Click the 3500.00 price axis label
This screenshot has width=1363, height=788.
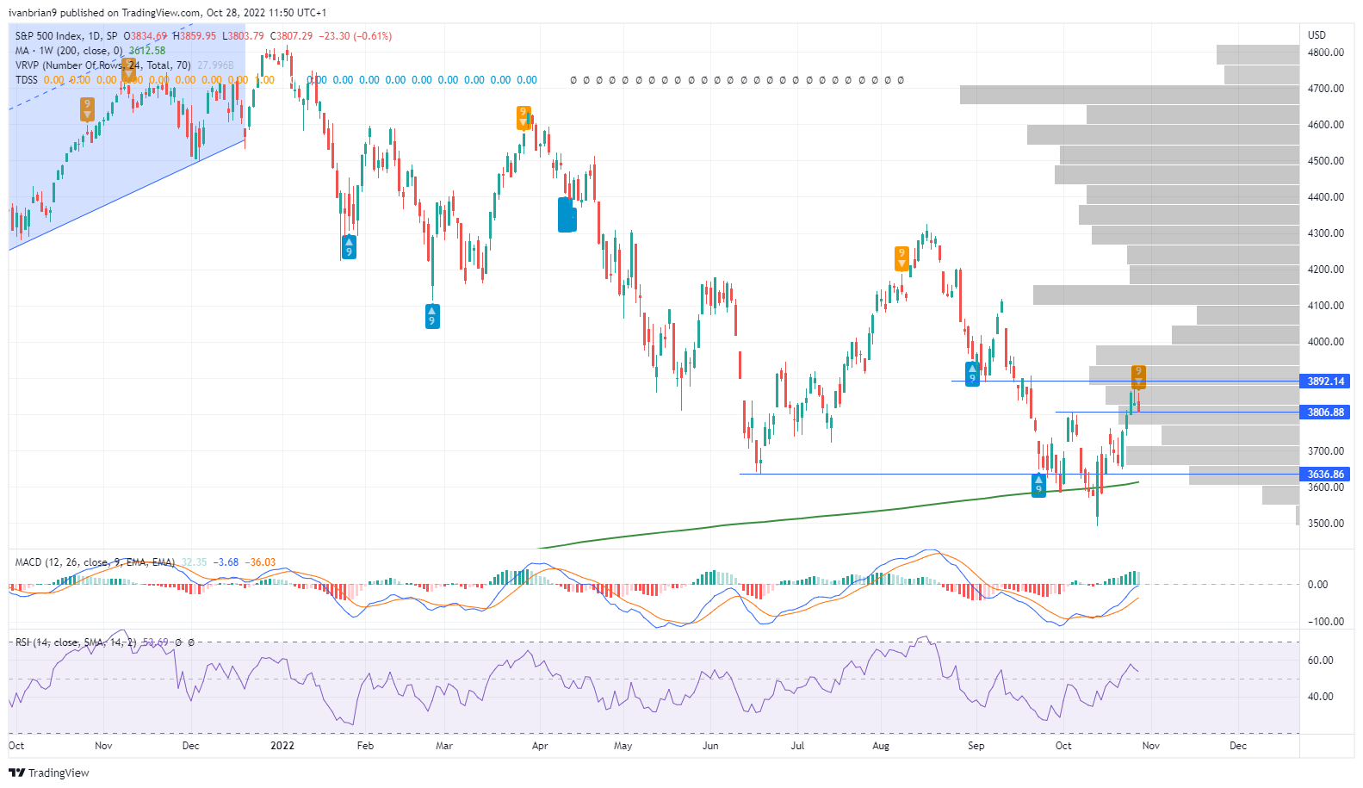click(1326, 524)
